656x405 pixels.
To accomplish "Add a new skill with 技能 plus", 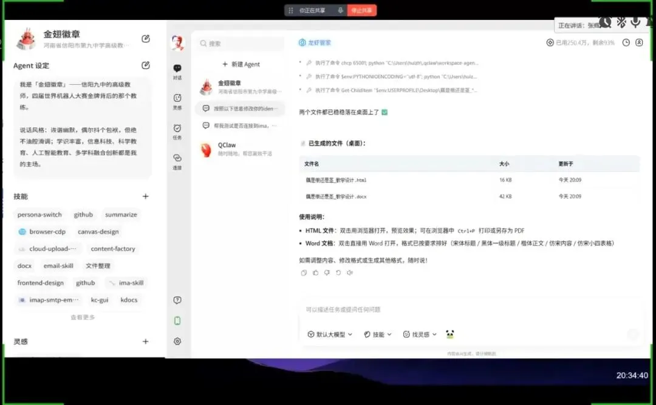I will pyautogui.click(x=146, y=196).
